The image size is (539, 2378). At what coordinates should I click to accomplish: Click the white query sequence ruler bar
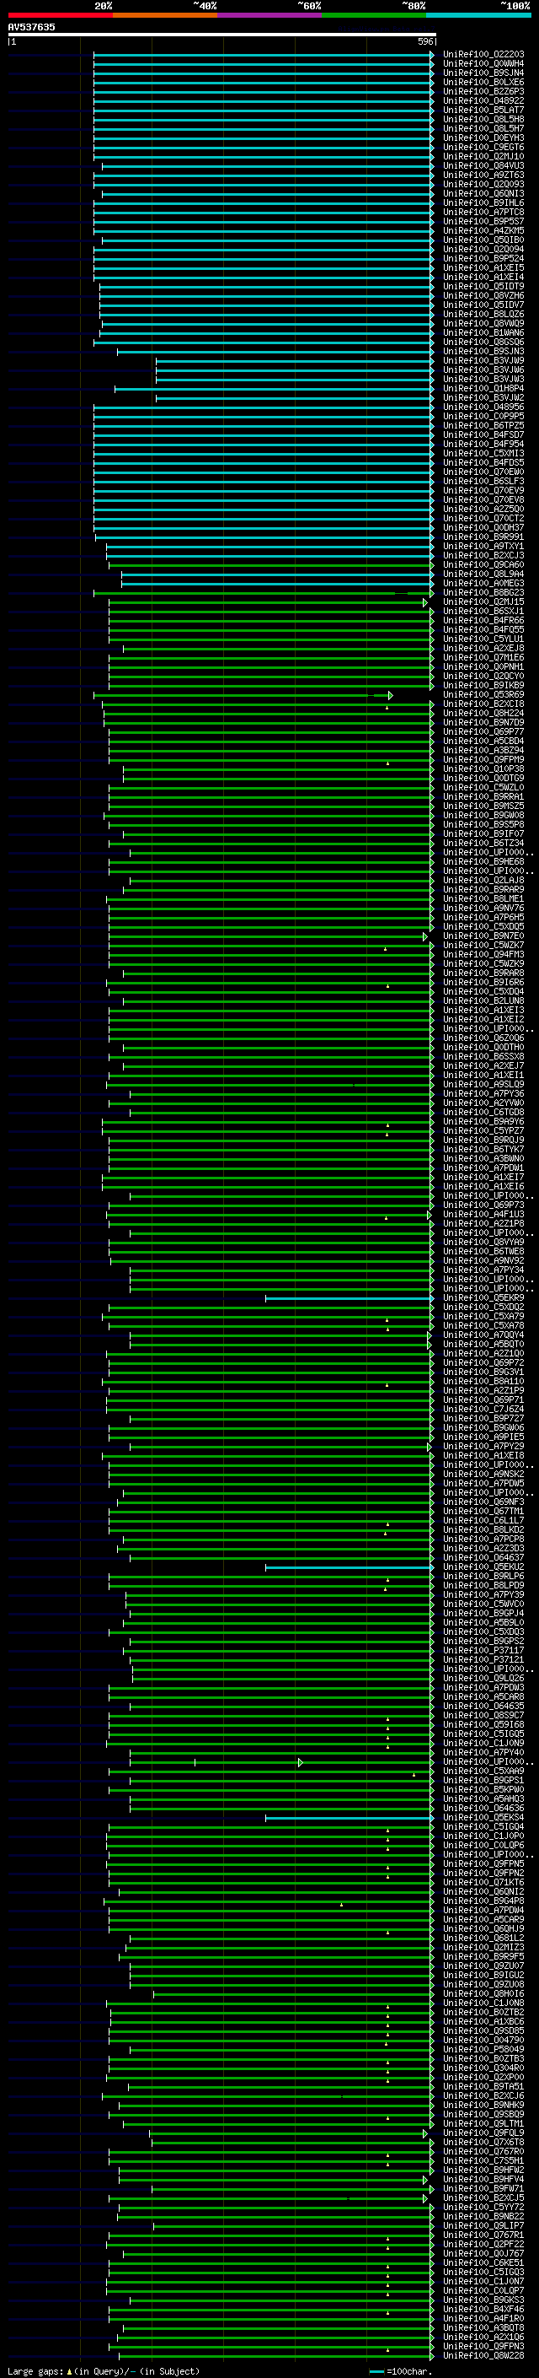pos(221,35)
